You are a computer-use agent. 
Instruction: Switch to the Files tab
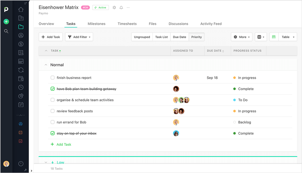pos(152,24)
